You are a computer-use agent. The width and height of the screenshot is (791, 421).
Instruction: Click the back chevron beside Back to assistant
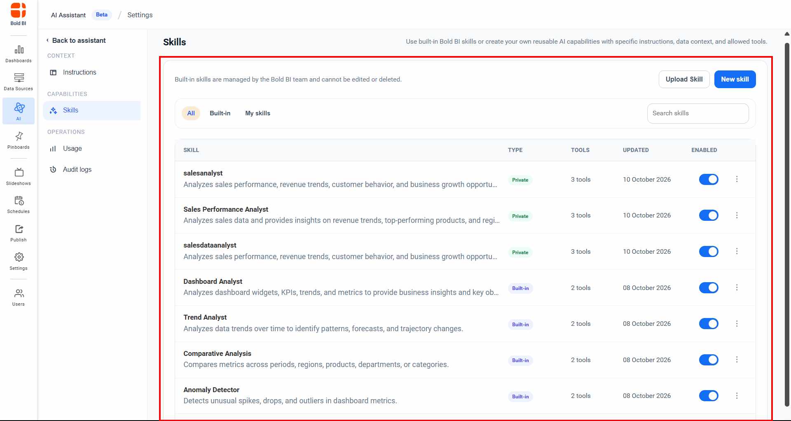48,40
